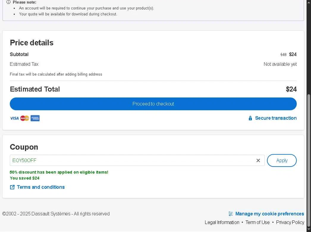Click the Subtotal label
Screen dimensions: 311x232
tap(19, 54)
